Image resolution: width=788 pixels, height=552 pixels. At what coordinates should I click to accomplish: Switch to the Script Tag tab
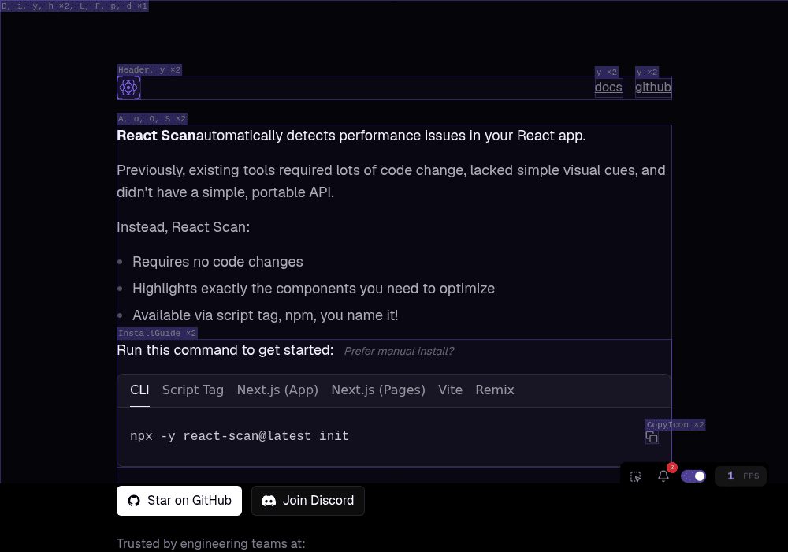(x=193, y=390)
